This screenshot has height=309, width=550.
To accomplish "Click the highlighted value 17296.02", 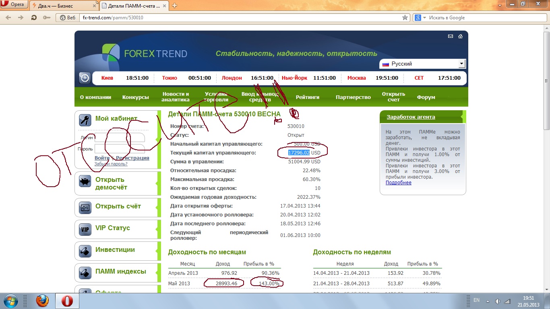I will (299, 153).
